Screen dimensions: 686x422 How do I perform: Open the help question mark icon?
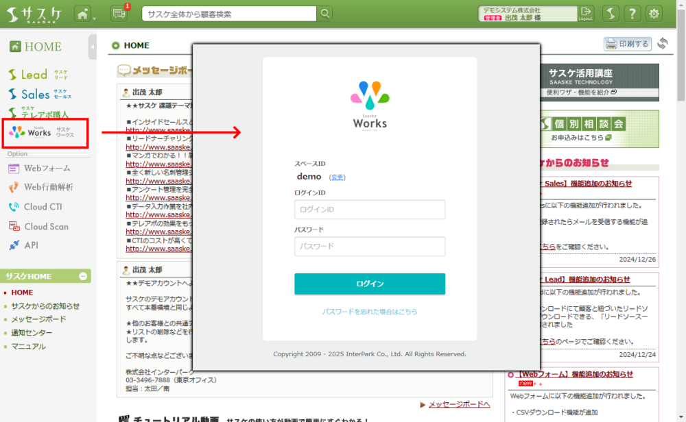tap(632, 14)
